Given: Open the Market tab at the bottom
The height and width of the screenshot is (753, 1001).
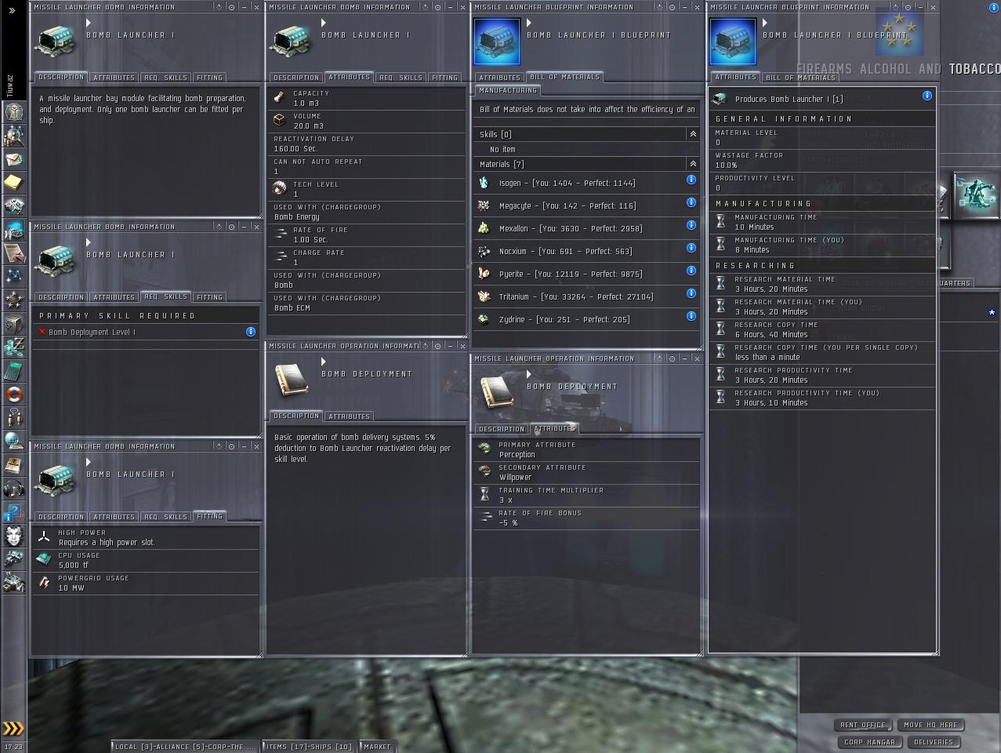Looking at the screenshot, I should pos(377,747).
